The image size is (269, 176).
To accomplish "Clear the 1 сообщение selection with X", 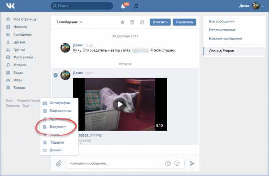I will point(81,22).
